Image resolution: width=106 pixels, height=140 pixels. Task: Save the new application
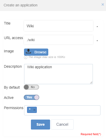[40, 124]
